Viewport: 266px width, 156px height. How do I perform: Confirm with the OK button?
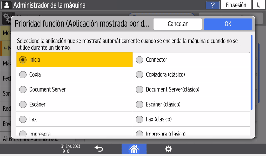[228, 24]
